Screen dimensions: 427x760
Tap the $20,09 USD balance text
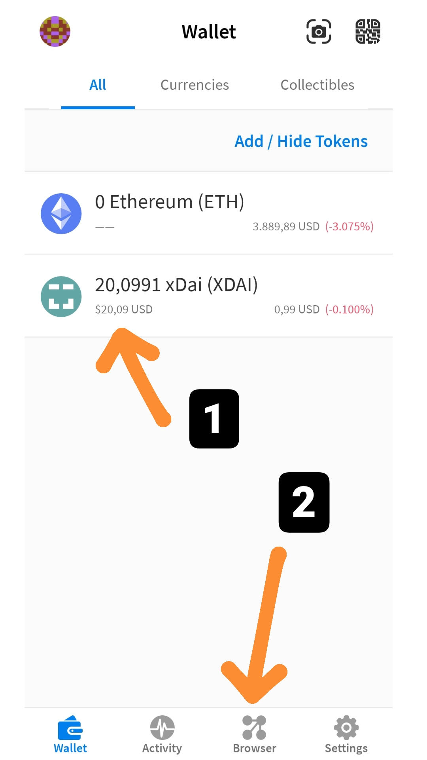point(124,309)
